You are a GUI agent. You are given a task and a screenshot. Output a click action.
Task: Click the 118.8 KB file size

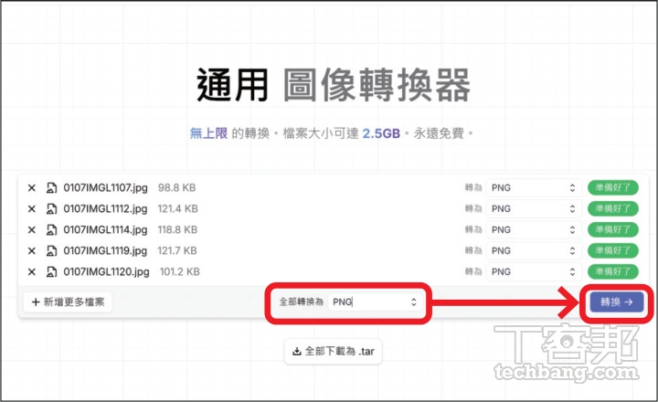[177, 229]
